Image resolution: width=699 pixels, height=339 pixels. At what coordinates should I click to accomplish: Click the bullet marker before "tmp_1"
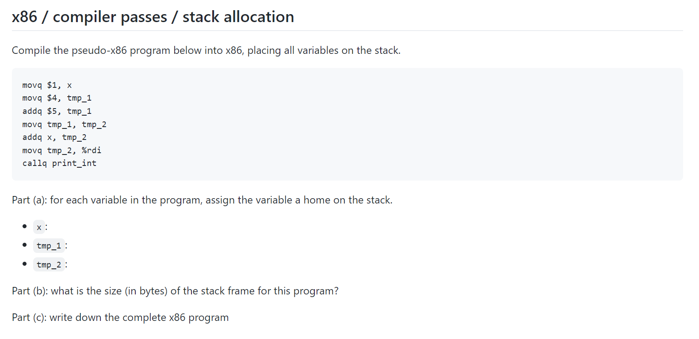(x=24, y=245)
